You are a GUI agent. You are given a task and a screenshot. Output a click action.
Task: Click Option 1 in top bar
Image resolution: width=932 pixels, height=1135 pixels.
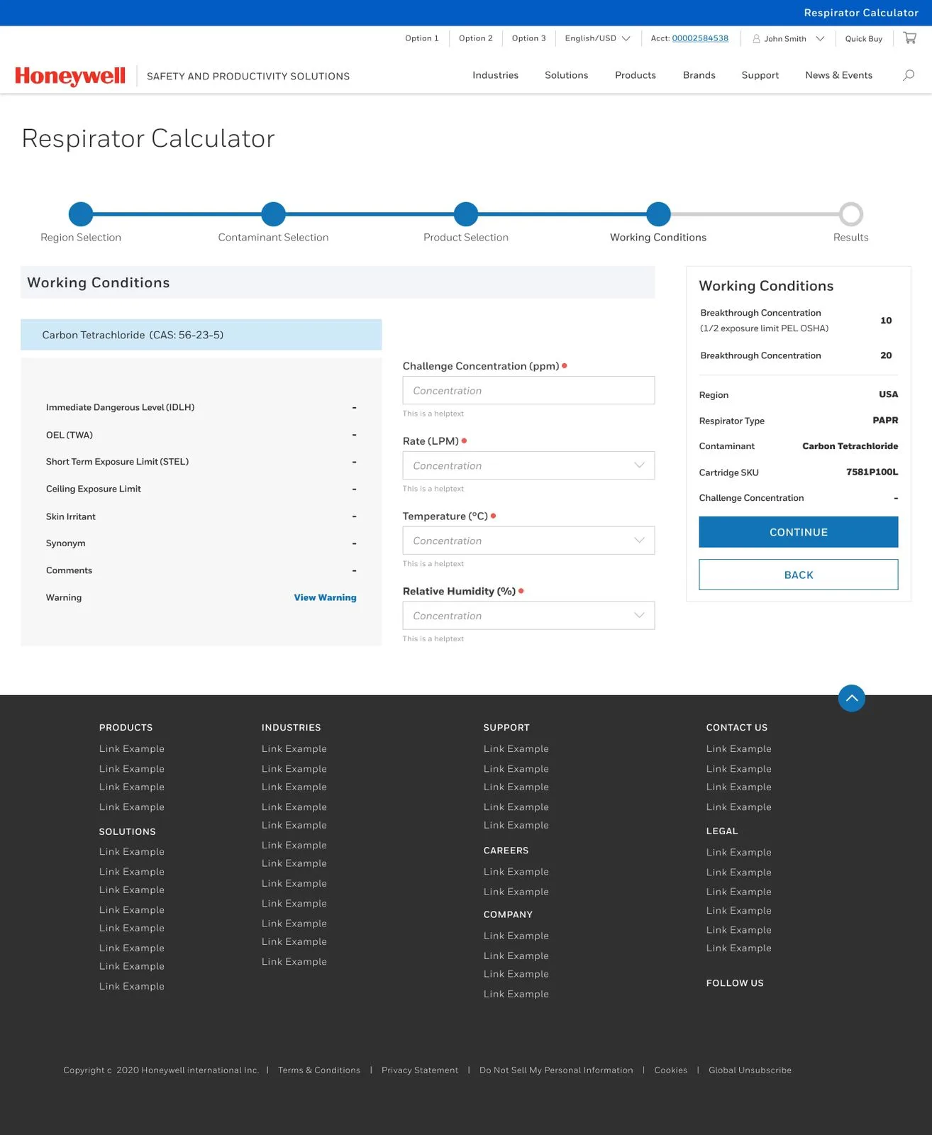coord(421,38)
